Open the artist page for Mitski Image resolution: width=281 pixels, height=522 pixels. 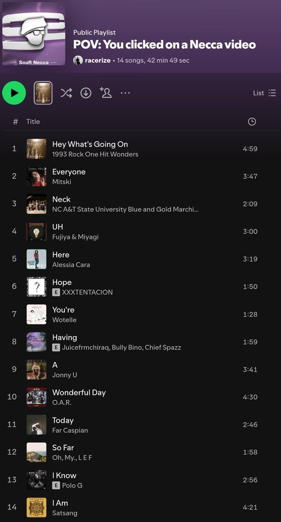pyautogui.click(x=61, y=182)
